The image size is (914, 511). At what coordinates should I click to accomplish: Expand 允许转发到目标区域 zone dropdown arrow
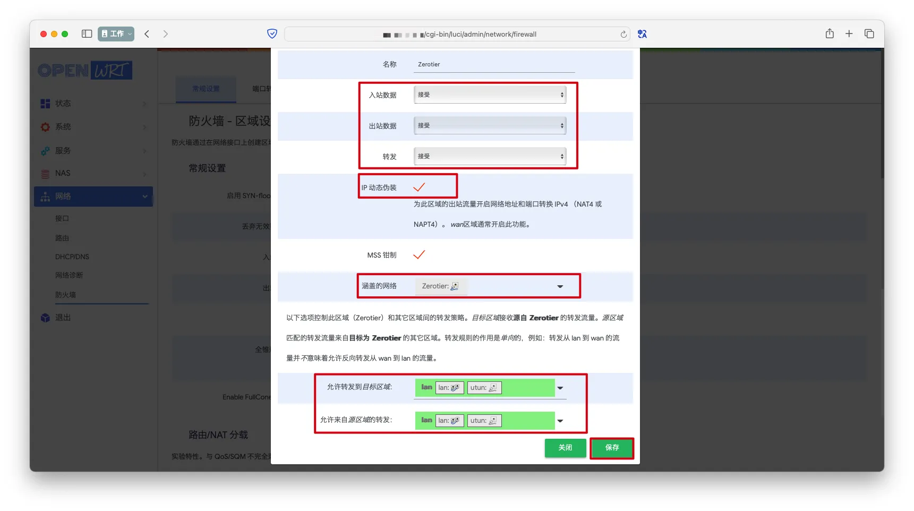[x=560, y=388]
